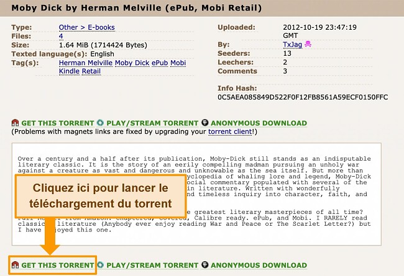This screenshot has width=404, height=276.
Task: Click the pink skull icon next to TxJag
Action: click(x=308, y=44)
